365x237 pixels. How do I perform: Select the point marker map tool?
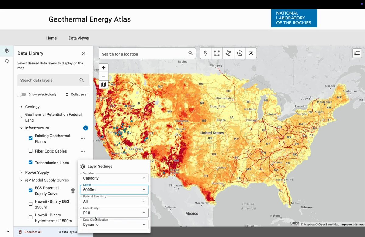(x=206, y=53)
